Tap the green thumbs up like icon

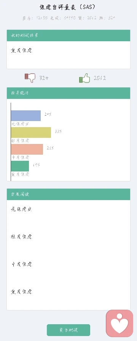(84, 78)
